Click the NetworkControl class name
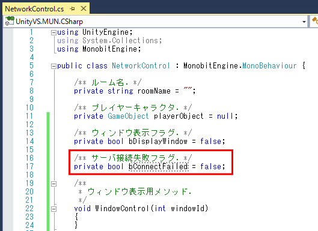The image size is (318, 231). click(141, 66)
